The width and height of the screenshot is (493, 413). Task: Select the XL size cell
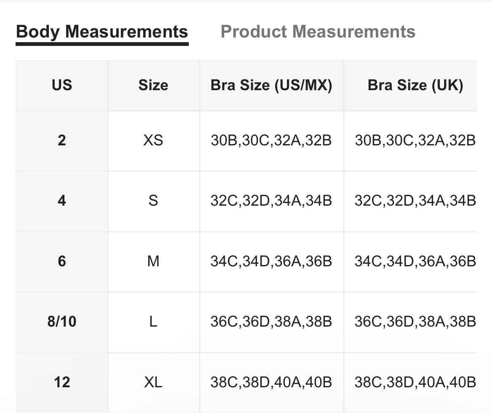tap(153, 382)
